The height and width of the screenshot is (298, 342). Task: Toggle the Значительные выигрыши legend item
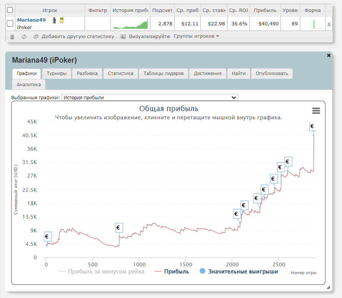coord(239,272)
